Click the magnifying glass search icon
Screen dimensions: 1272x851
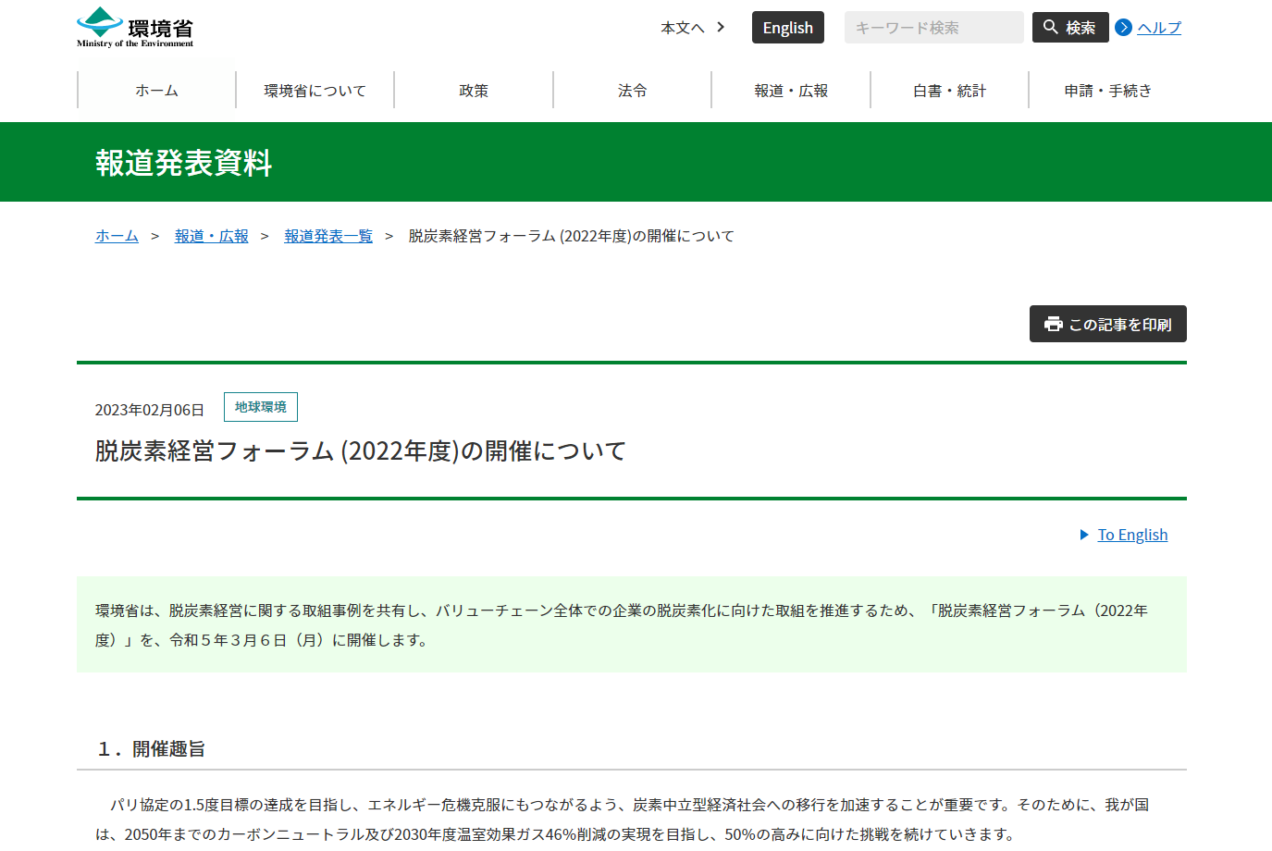[x=1049, y=27]
